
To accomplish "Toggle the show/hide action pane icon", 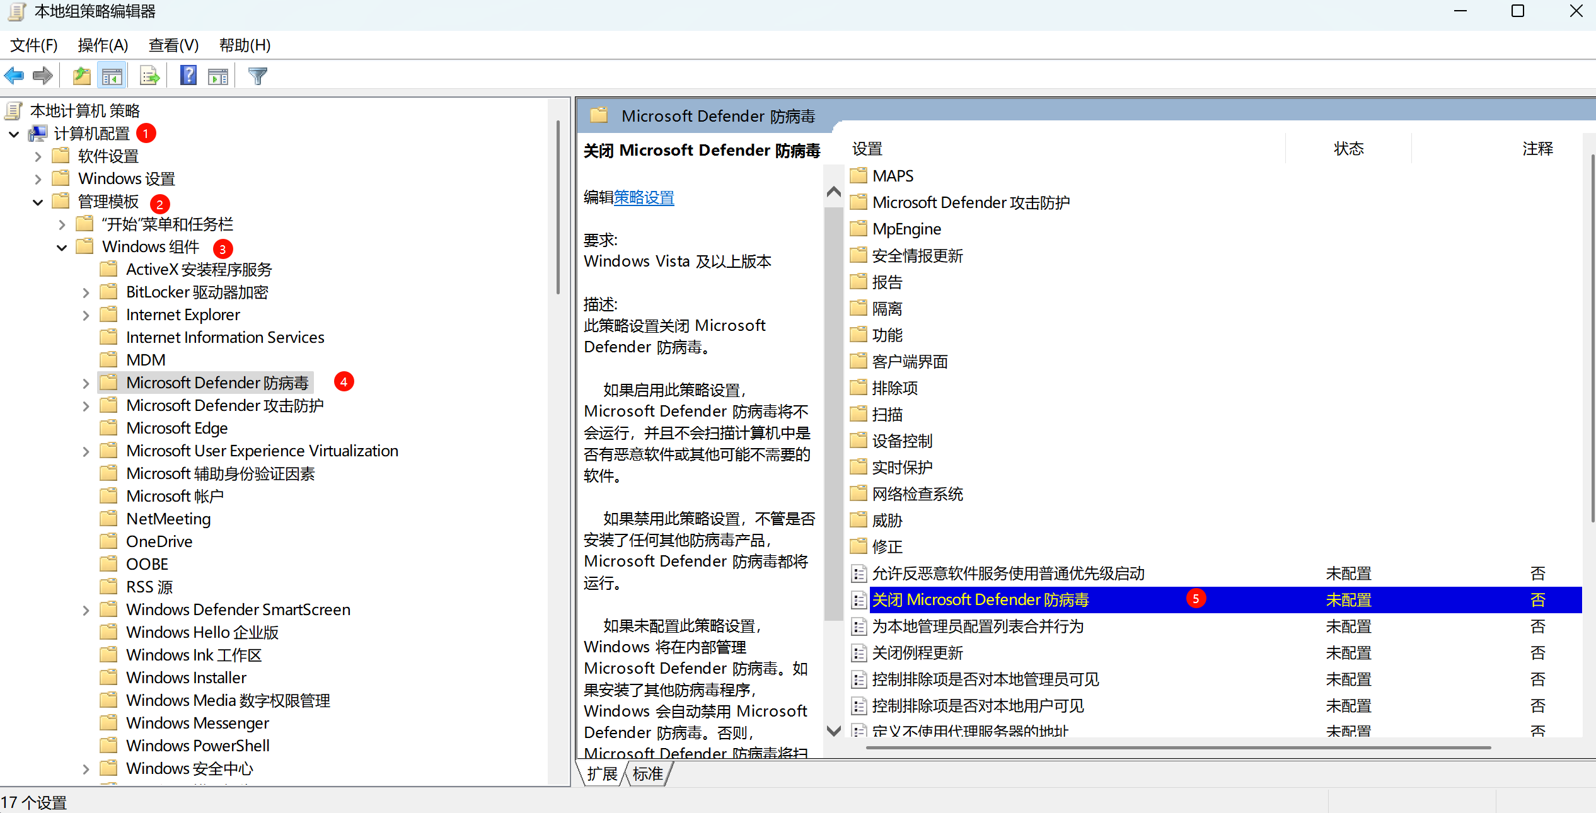I will pyautogui.click(x=218, y=76).
